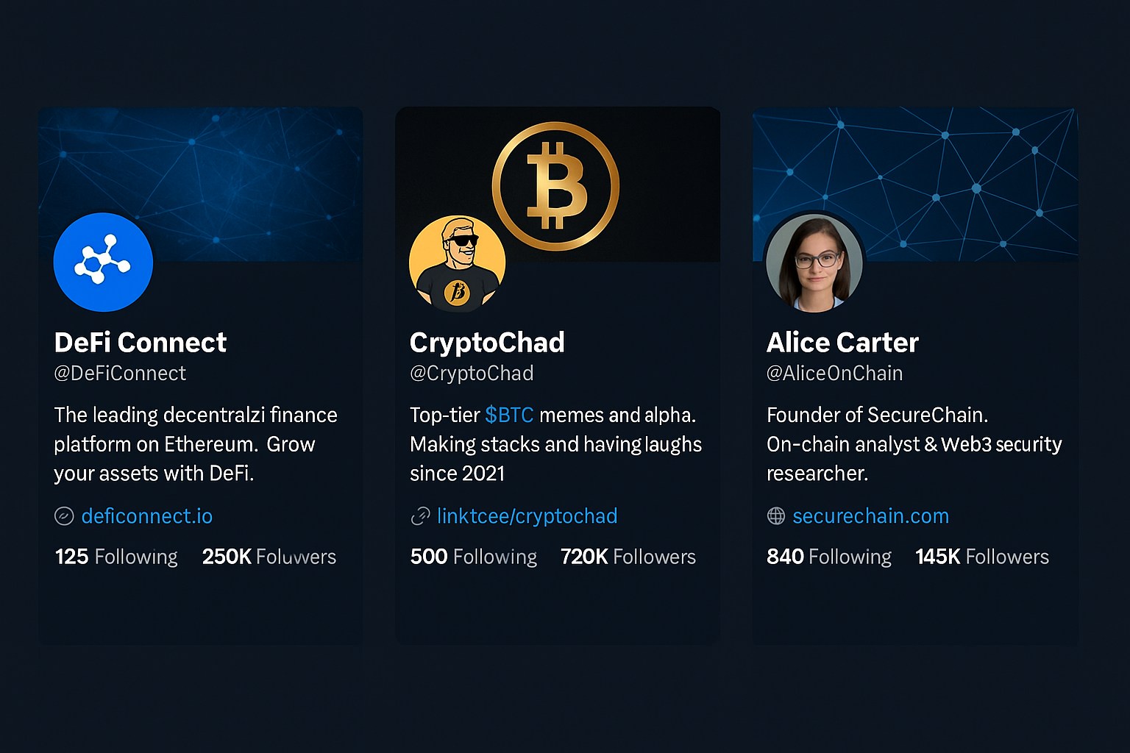
Task: Click the @AliceOnChain handle
Action: (834, 374)
